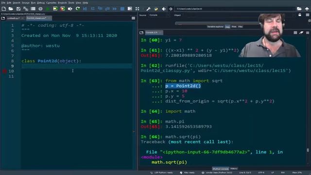Re-run the last script

[78, 9]
